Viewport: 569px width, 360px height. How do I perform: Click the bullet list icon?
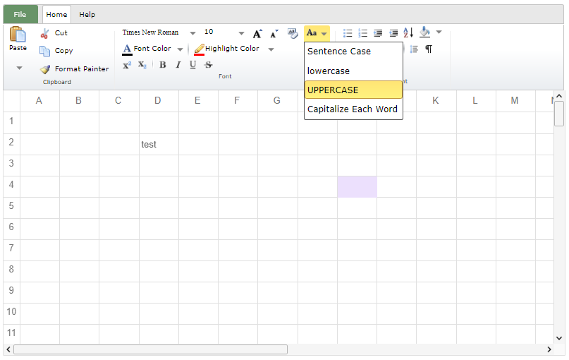tap(348, 33)
